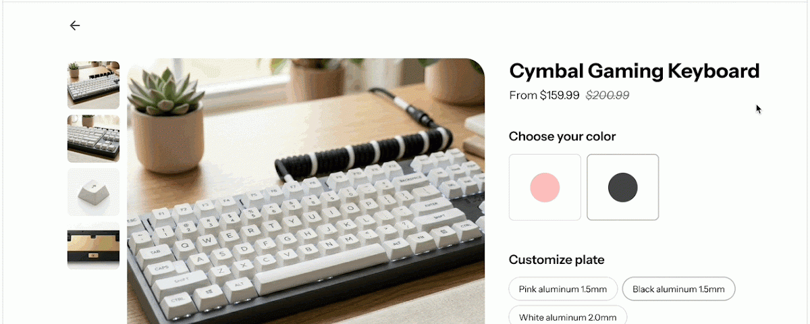Open the single keycap thumbnail
This screenshot has height=324, width=810.
click(x=93, y=192)
